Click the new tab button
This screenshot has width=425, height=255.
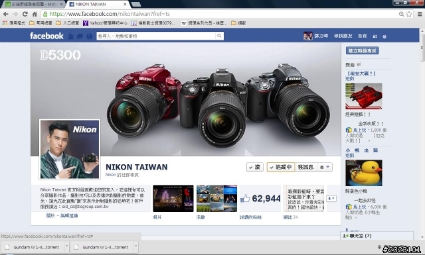(x=135, y=4)
